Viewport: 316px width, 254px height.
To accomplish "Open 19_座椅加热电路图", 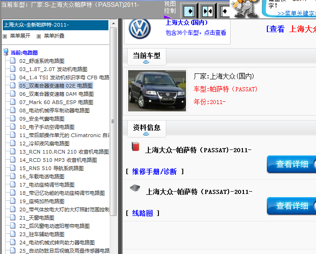I will click(42, 201).
